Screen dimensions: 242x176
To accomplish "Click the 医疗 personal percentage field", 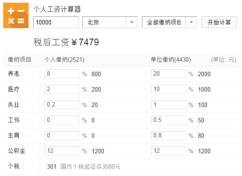I will tap(62, 89).
